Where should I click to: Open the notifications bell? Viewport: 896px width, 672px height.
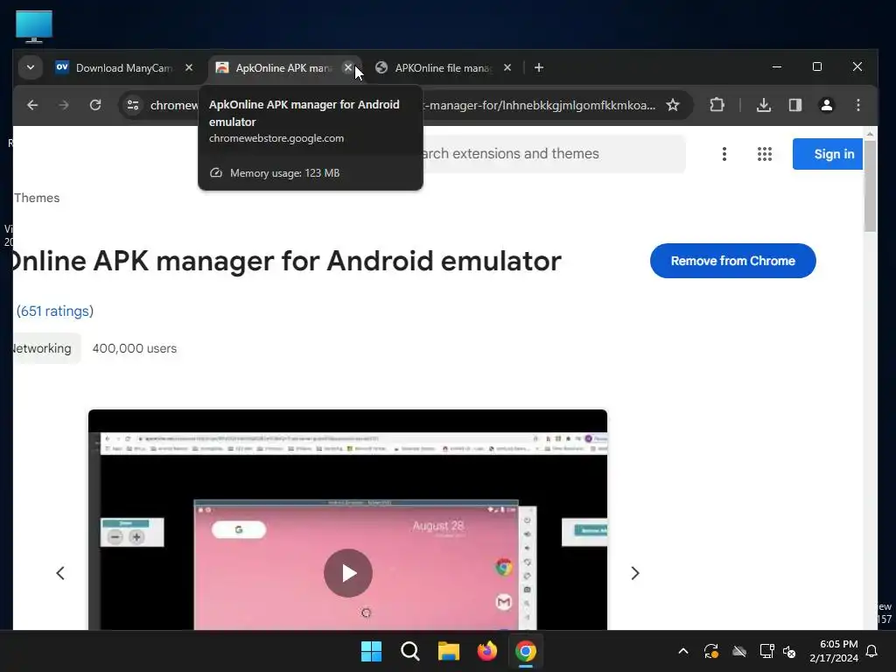tap(872, 651)
